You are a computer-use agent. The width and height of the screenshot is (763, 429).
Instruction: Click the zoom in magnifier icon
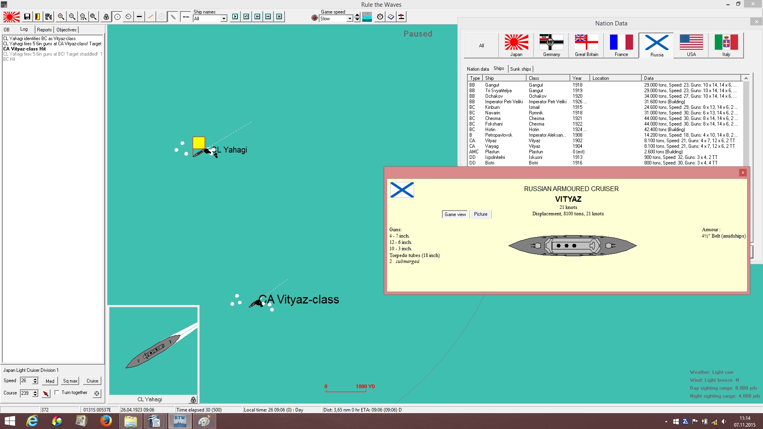61,17
